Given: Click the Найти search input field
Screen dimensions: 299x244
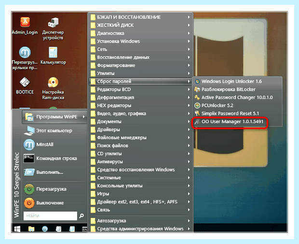Looking at the screenshot, I should tap(50, 216).
